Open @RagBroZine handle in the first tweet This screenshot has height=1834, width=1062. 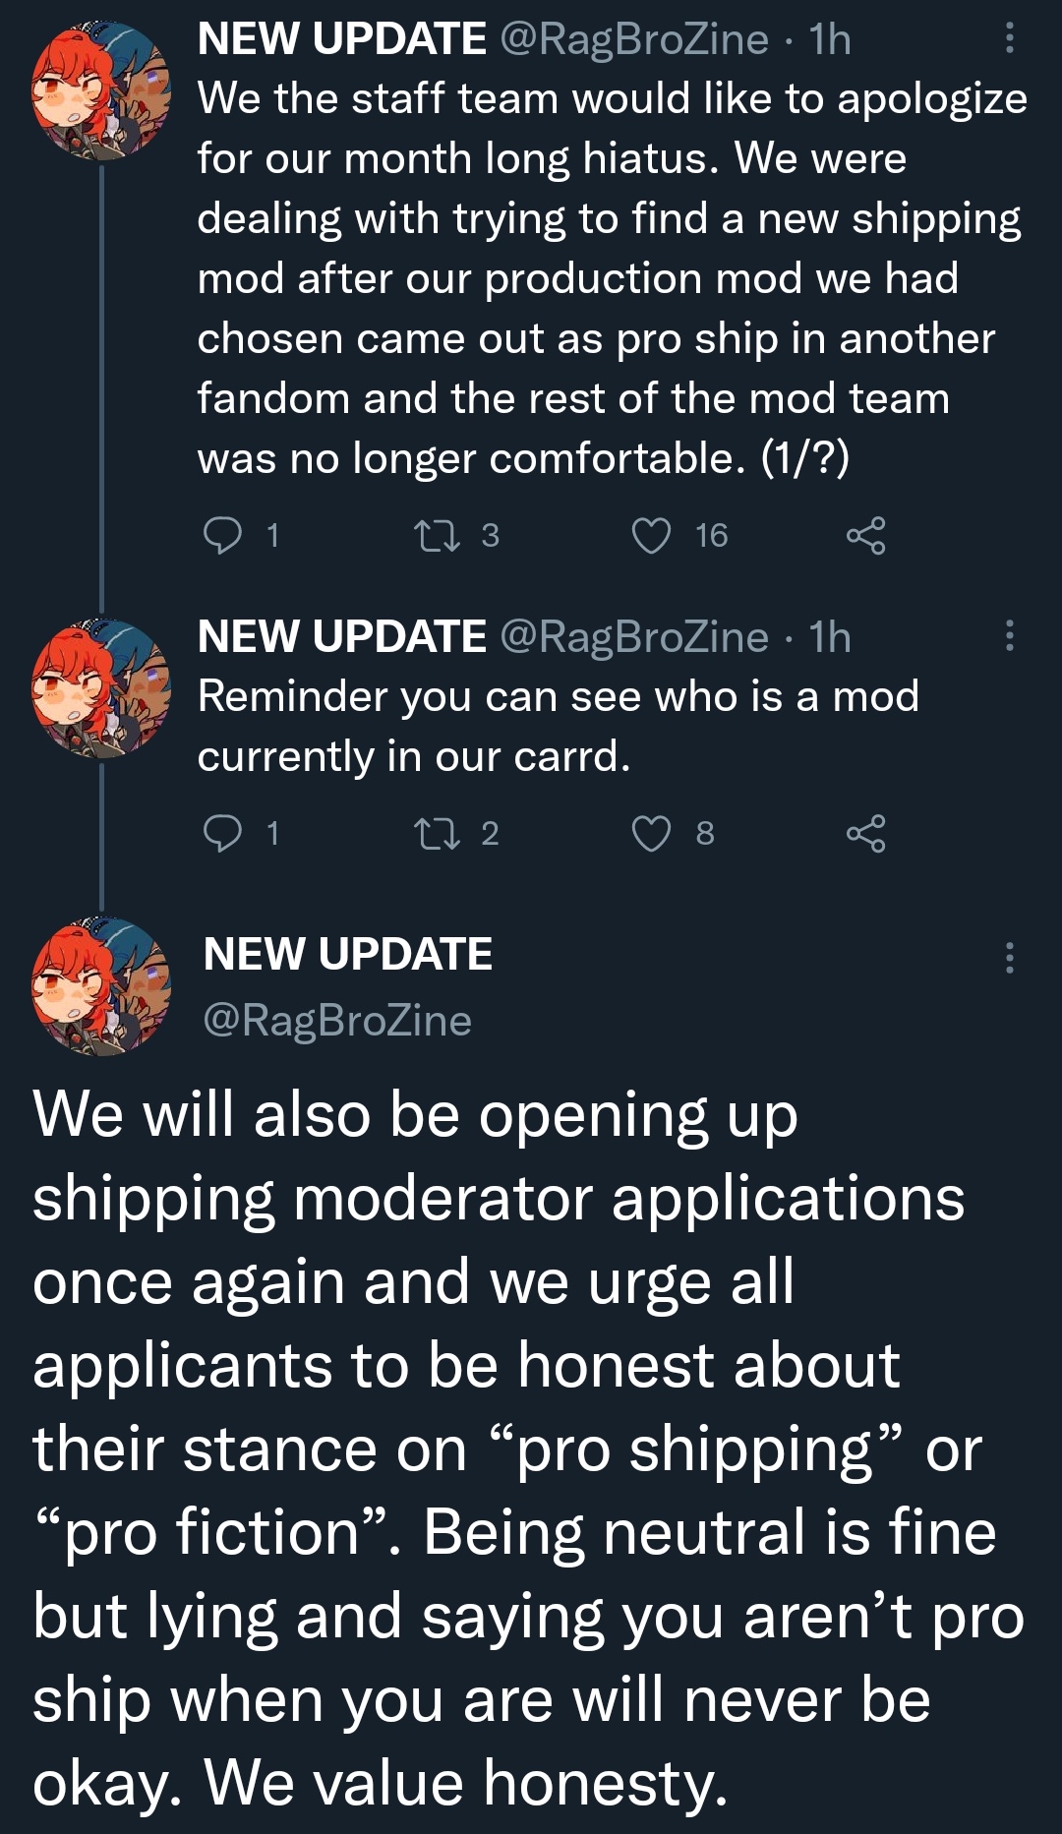coord(634,39)
